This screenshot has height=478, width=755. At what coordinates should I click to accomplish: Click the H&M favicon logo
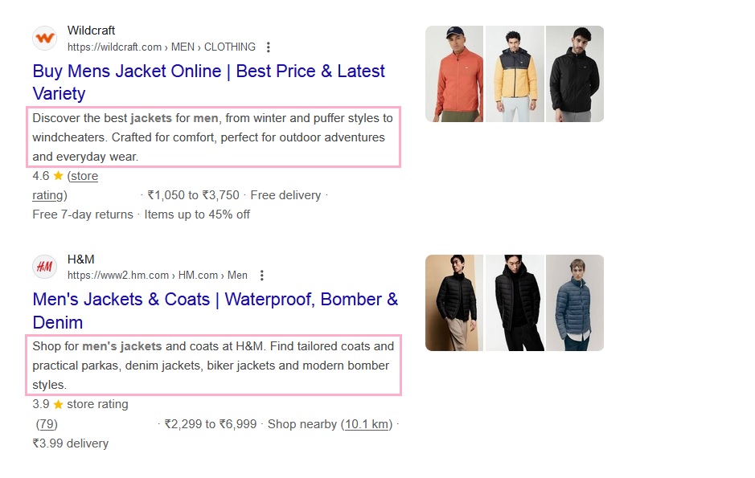[45, 267]
